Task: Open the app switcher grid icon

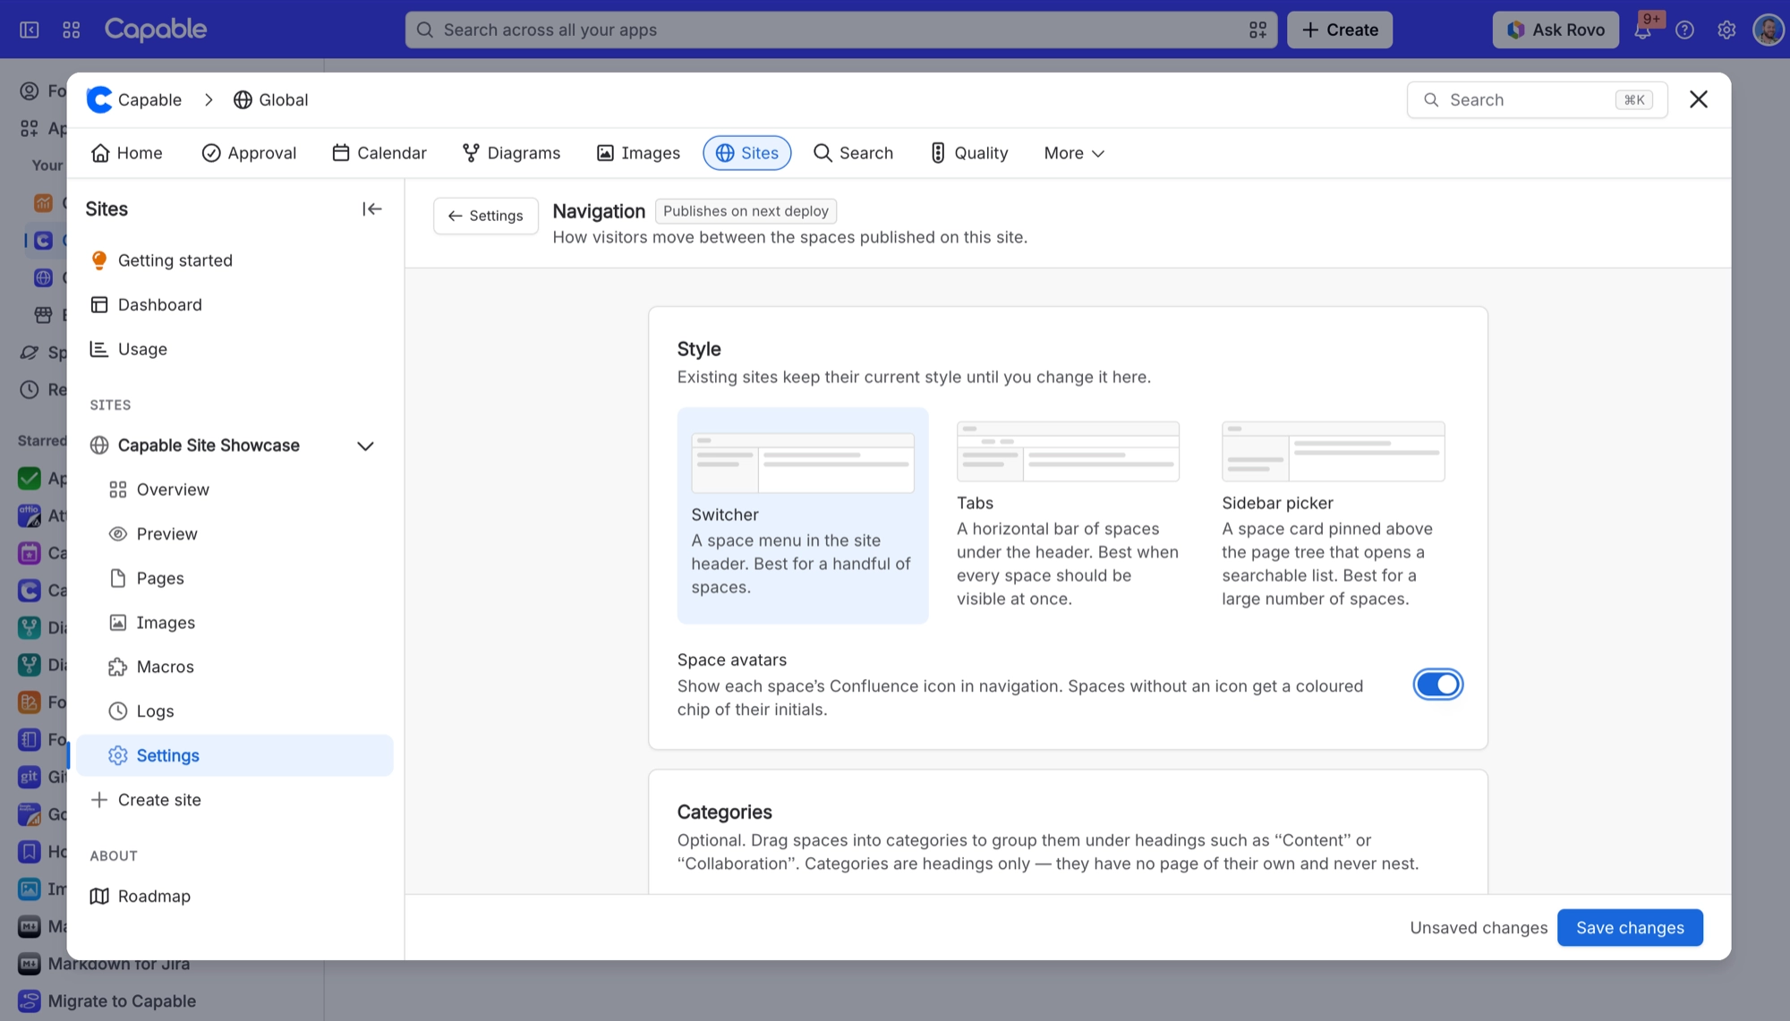Action: [72, 30]
